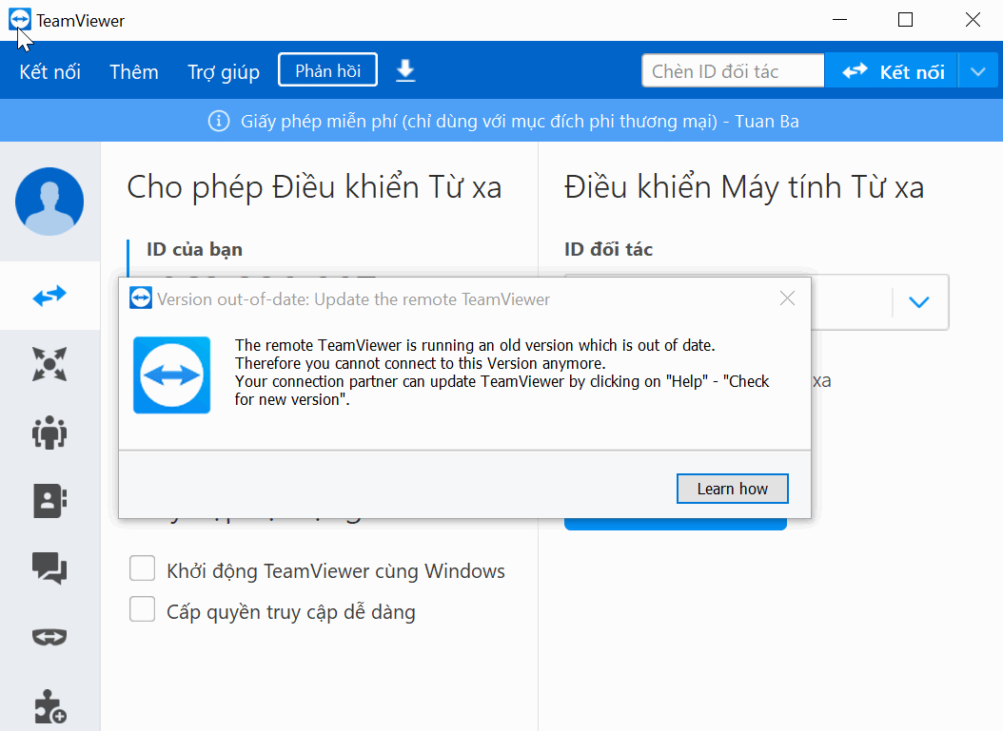Close the TeamViewer main window
The image size is (1003, 731).
[973, 20]
